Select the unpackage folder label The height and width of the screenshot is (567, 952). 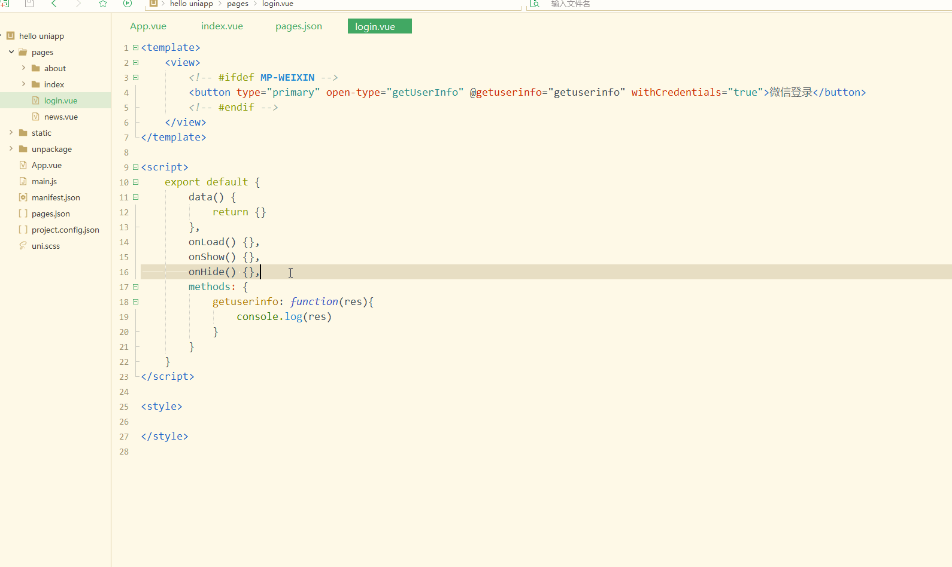coord(51,150)
